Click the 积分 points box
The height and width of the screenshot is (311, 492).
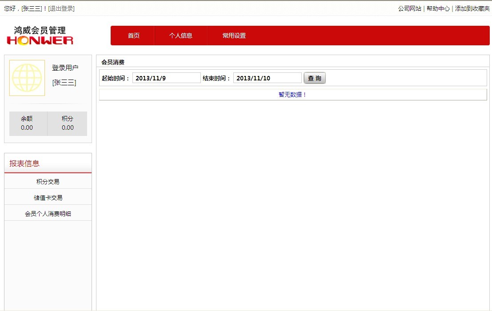tap(68, 123)
